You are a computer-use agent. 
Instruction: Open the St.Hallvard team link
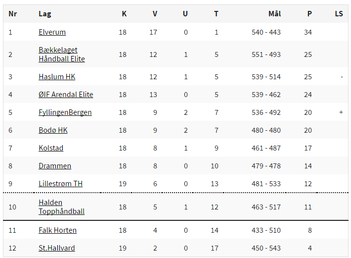tap(57, 248)
